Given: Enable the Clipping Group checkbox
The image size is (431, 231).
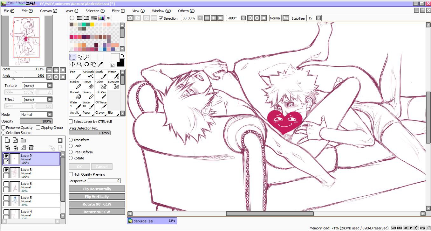Looking at the screenshot, I should click(38, 128).
